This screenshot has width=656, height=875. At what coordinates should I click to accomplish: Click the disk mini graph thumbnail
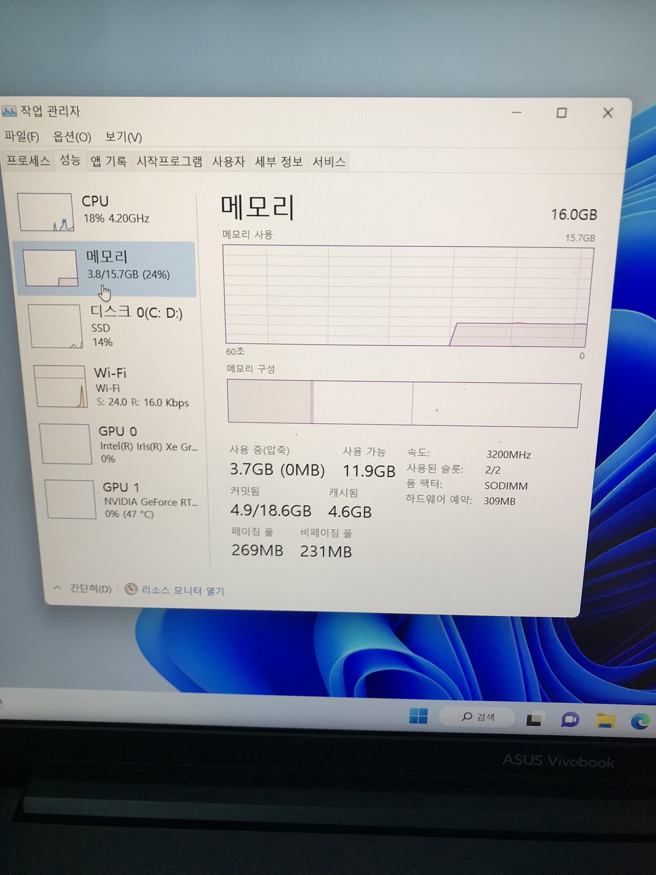pyautogui.click(x=56, y=326)
